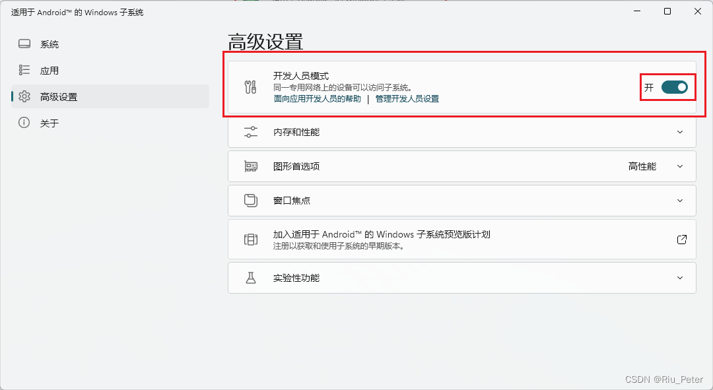This screenshot has height=390, width=713.
Task: Open the 应用 page in sidebar
Action: 110,71
